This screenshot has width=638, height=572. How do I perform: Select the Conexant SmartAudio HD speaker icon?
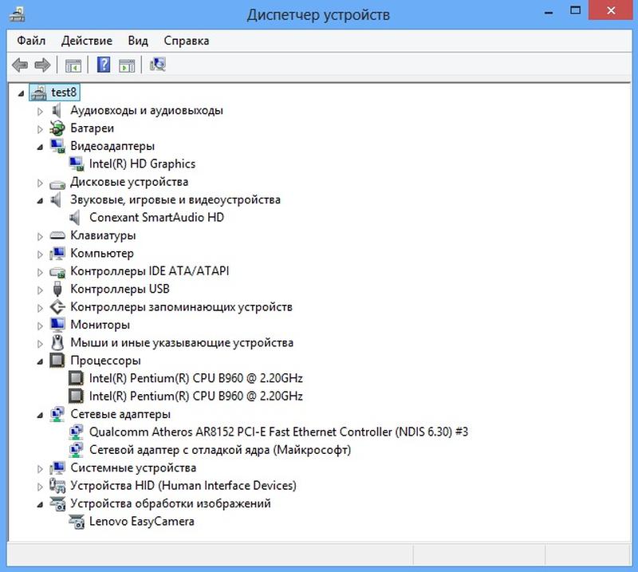click(x=76, y=217)
